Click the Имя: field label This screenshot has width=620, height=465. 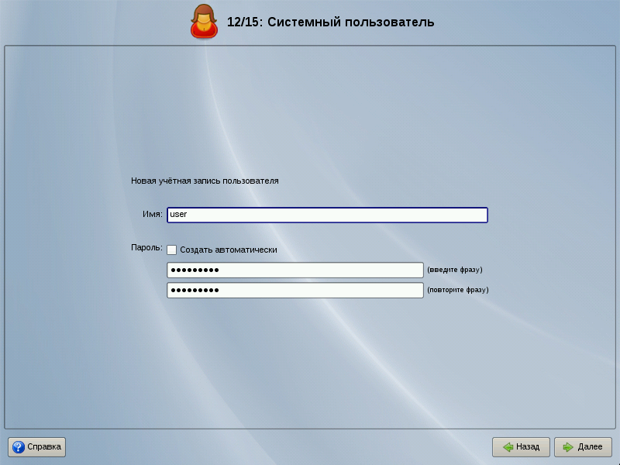tap(152, 215)
